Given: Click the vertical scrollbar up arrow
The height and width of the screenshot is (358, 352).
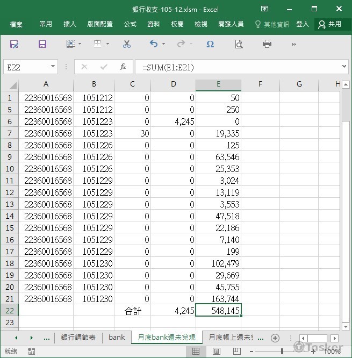Looking at the screenshot, I should [x=346, y=85].
